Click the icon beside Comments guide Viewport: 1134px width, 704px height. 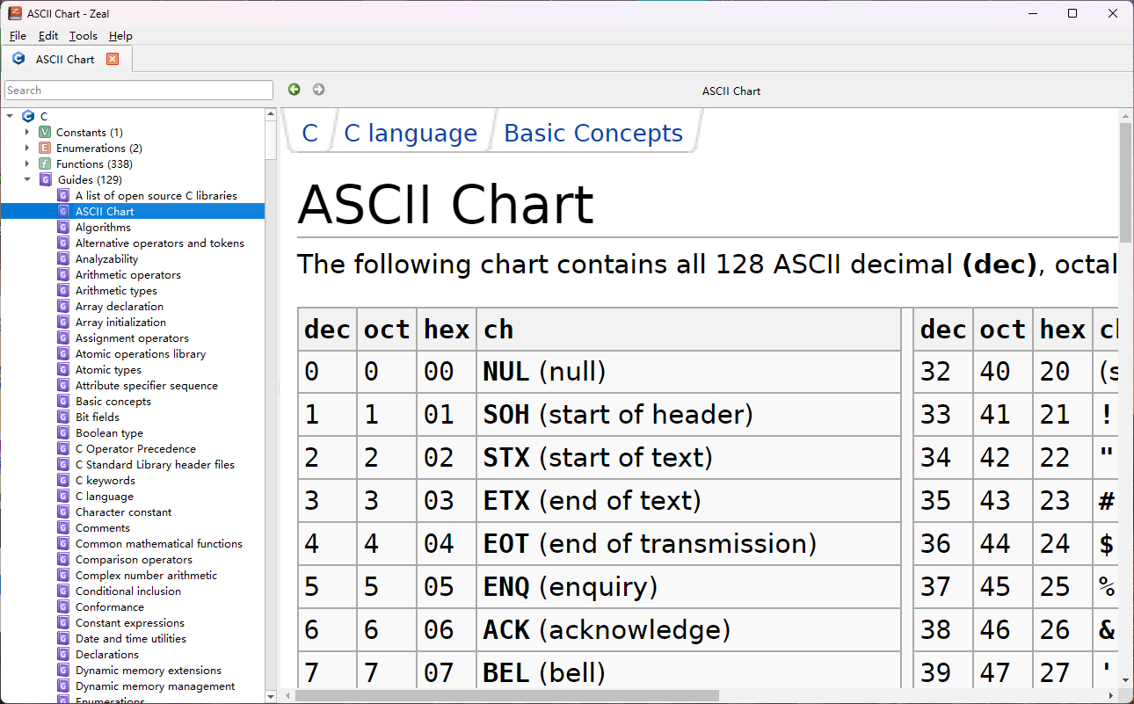(x=63, y=527)
